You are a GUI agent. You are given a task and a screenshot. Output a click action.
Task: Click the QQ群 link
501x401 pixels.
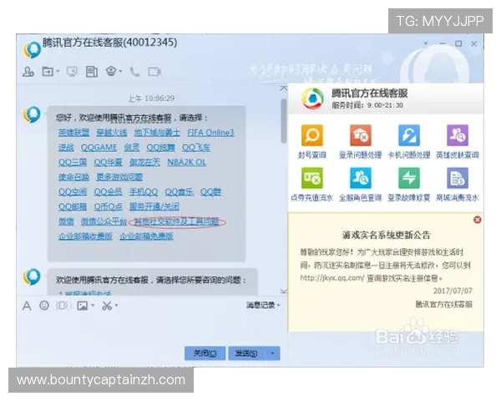coord(210,191)
